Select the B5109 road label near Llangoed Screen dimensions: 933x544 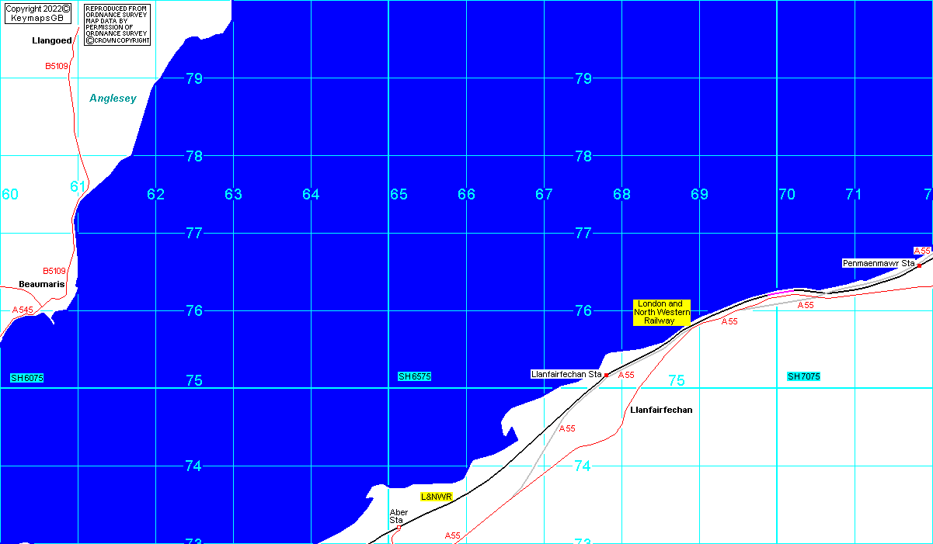pyautogui.click(x=57, y=67)
